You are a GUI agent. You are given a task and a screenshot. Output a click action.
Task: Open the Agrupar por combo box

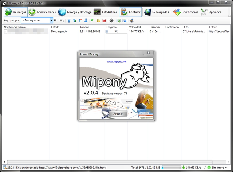(x=37, y=20)
